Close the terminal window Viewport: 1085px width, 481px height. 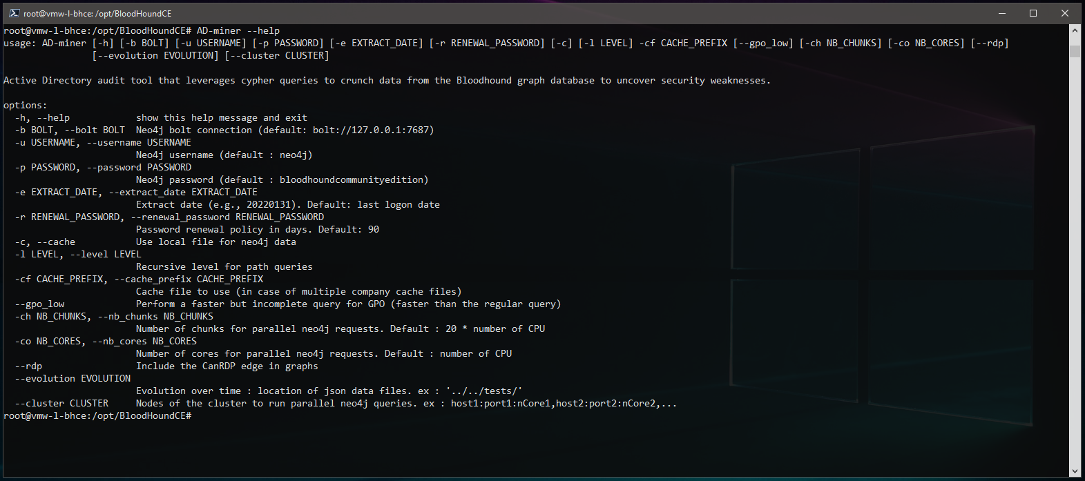click(1065, 13)
